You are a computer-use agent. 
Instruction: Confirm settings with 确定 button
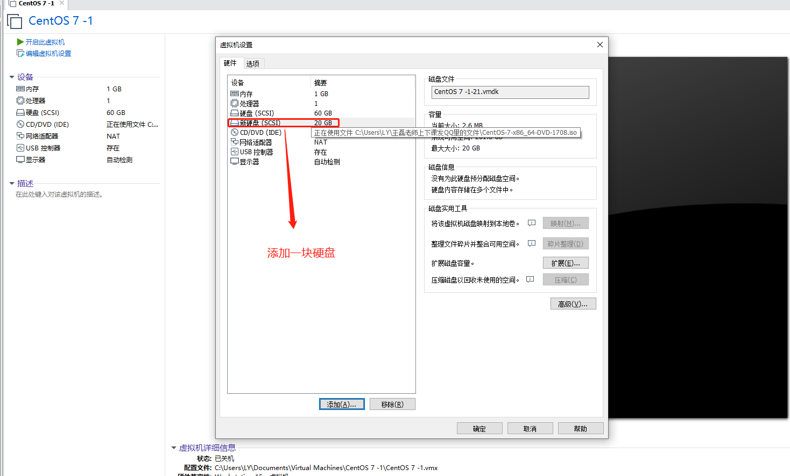pos(479,428)
